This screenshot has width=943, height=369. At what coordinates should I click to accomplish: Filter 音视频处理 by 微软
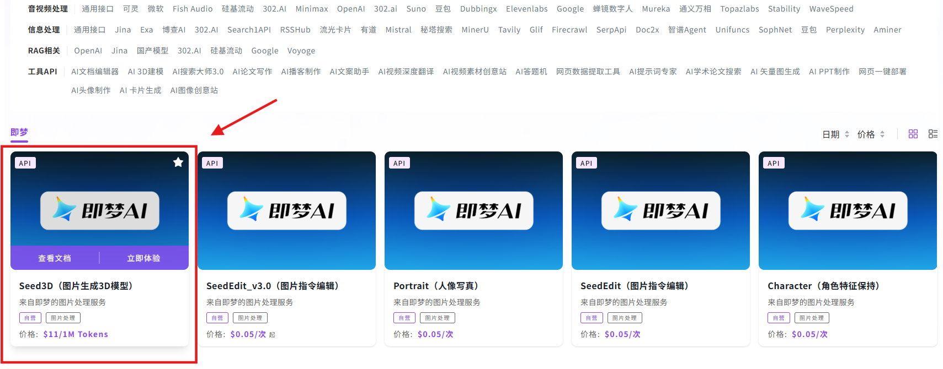[156, 9]
